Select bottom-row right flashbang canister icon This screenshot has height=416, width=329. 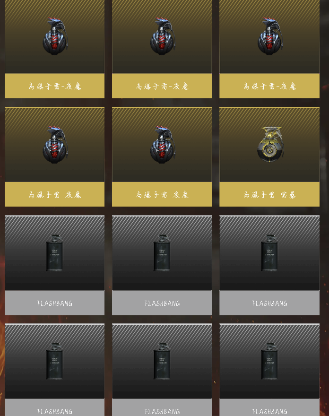[x=269, y=361]
